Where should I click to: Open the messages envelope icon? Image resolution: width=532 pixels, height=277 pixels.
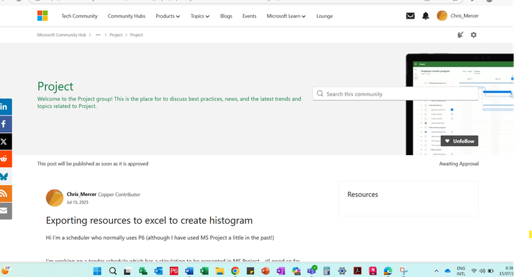point(410,16)
